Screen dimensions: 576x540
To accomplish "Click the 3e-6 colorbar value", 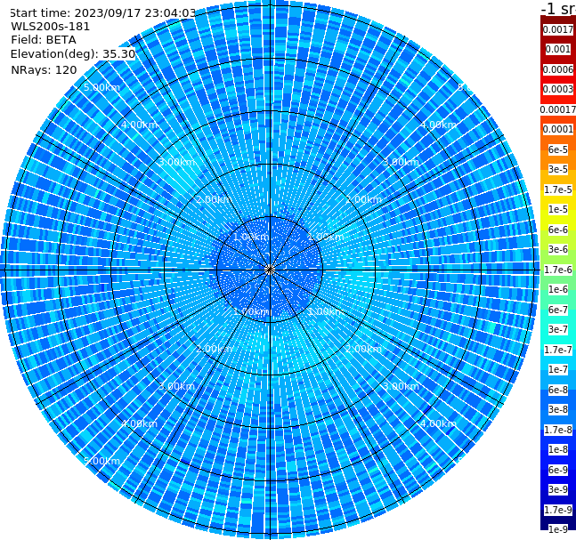I will [x=558, y=249].
